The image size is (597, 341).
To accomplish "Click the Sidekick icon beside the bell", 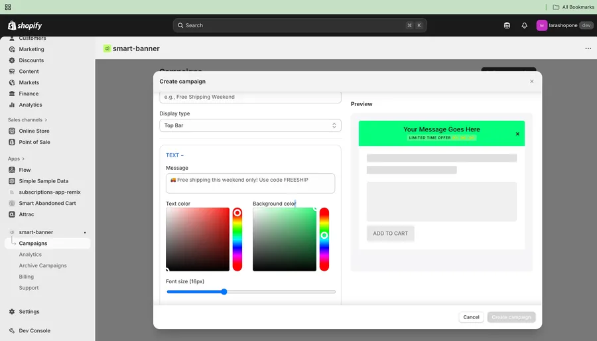I will 507,25.
